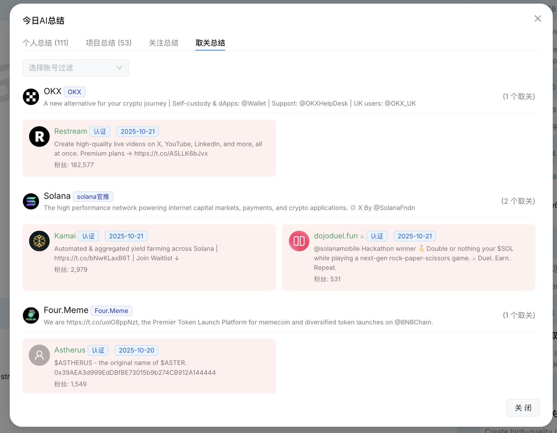This screenshot has width=557, height=433.
Task: Open the 选择账号过滤 dropdown
Action: 76,68
